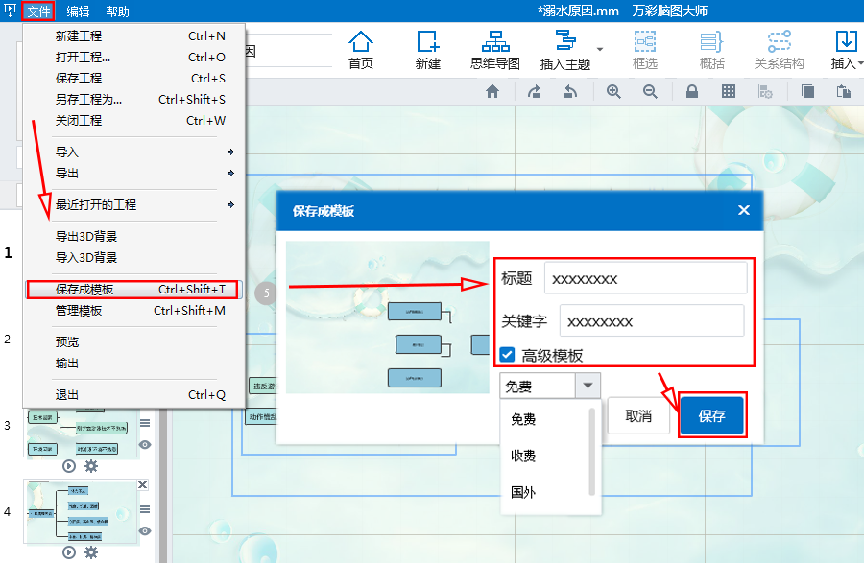The height and width of the screenshot is (563, 864).
Task: Toggle visibility eye icon for slide 4
Action: coord(145,530)
